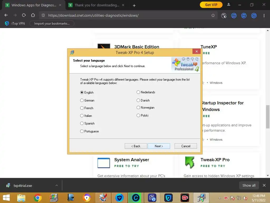
Task: Choose Nederlands language option
Action: pyautogui.click(x=138, y=92)
